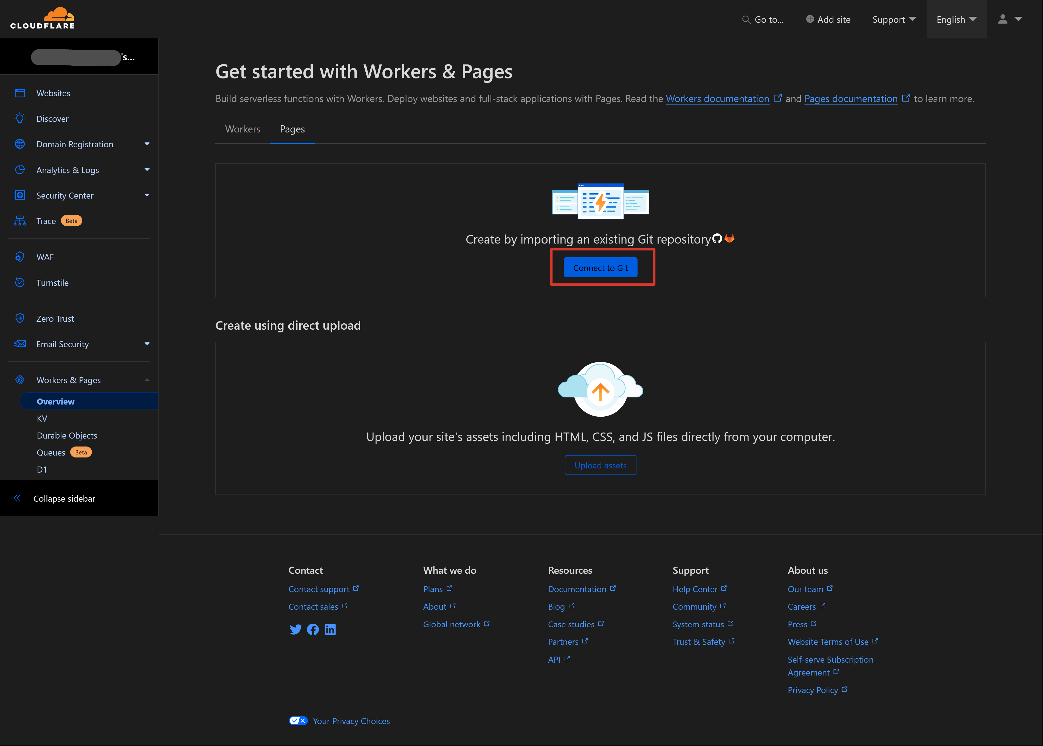Viewport: 1043px width, 746px height.
Task: Open Zero Trust via its sidebar icon
Action: (x=20, y=318)
